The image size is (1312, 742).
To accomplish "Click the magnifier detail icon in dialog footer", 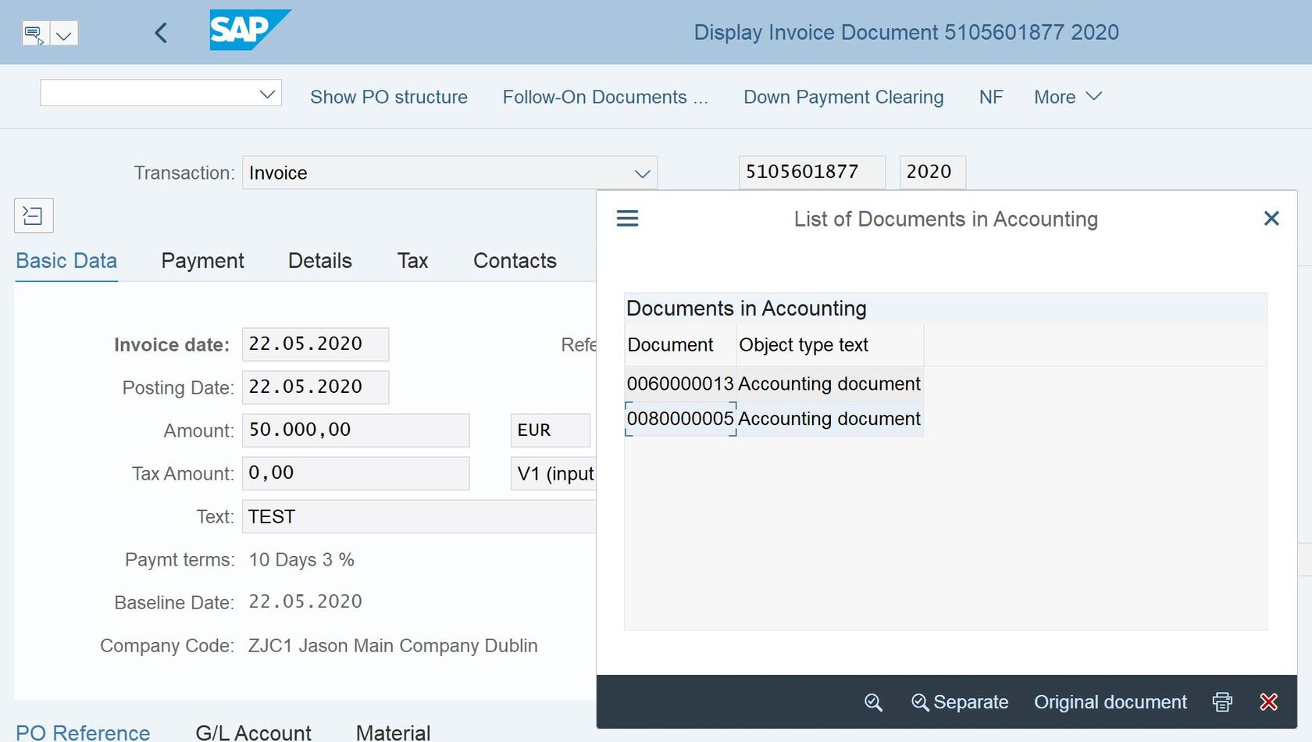I will 874,702.
